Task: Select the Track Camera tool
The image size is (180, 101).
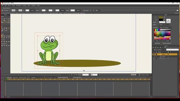Action: coord(2,42)
